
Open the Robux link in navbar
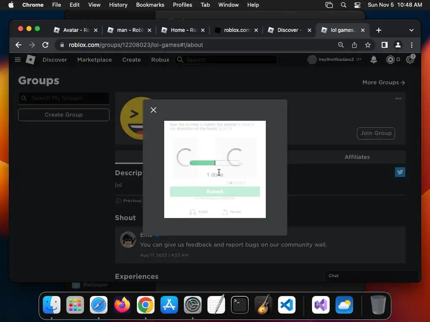click(x=160, y=60)
